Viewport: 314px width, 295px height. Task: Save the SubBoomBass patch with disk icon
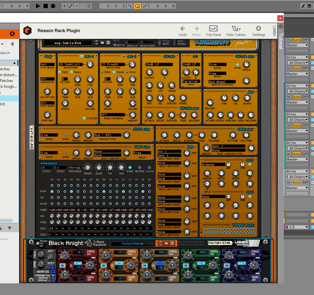click(108, 42)
